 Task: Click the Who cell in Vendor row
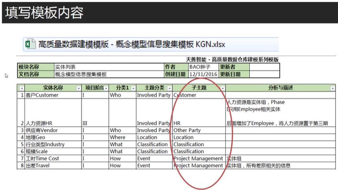pyautogui.click(x=123, y=130)
